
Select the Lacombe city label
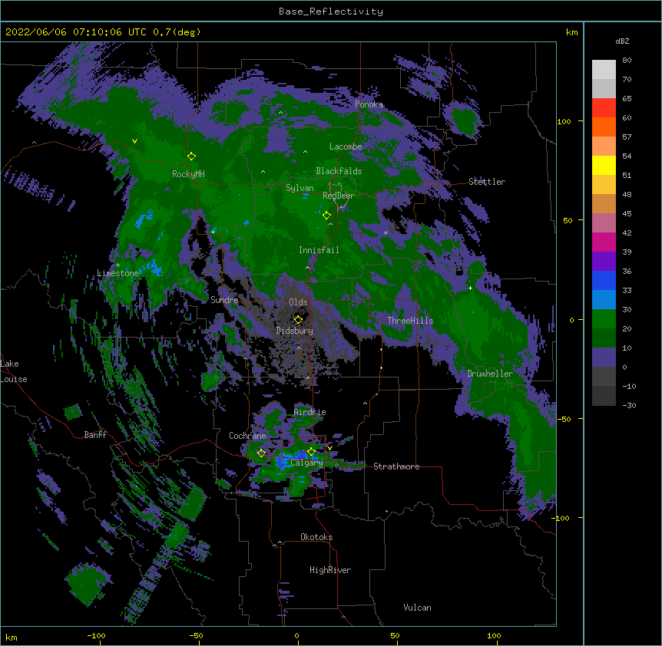click(x=346, y=147)
